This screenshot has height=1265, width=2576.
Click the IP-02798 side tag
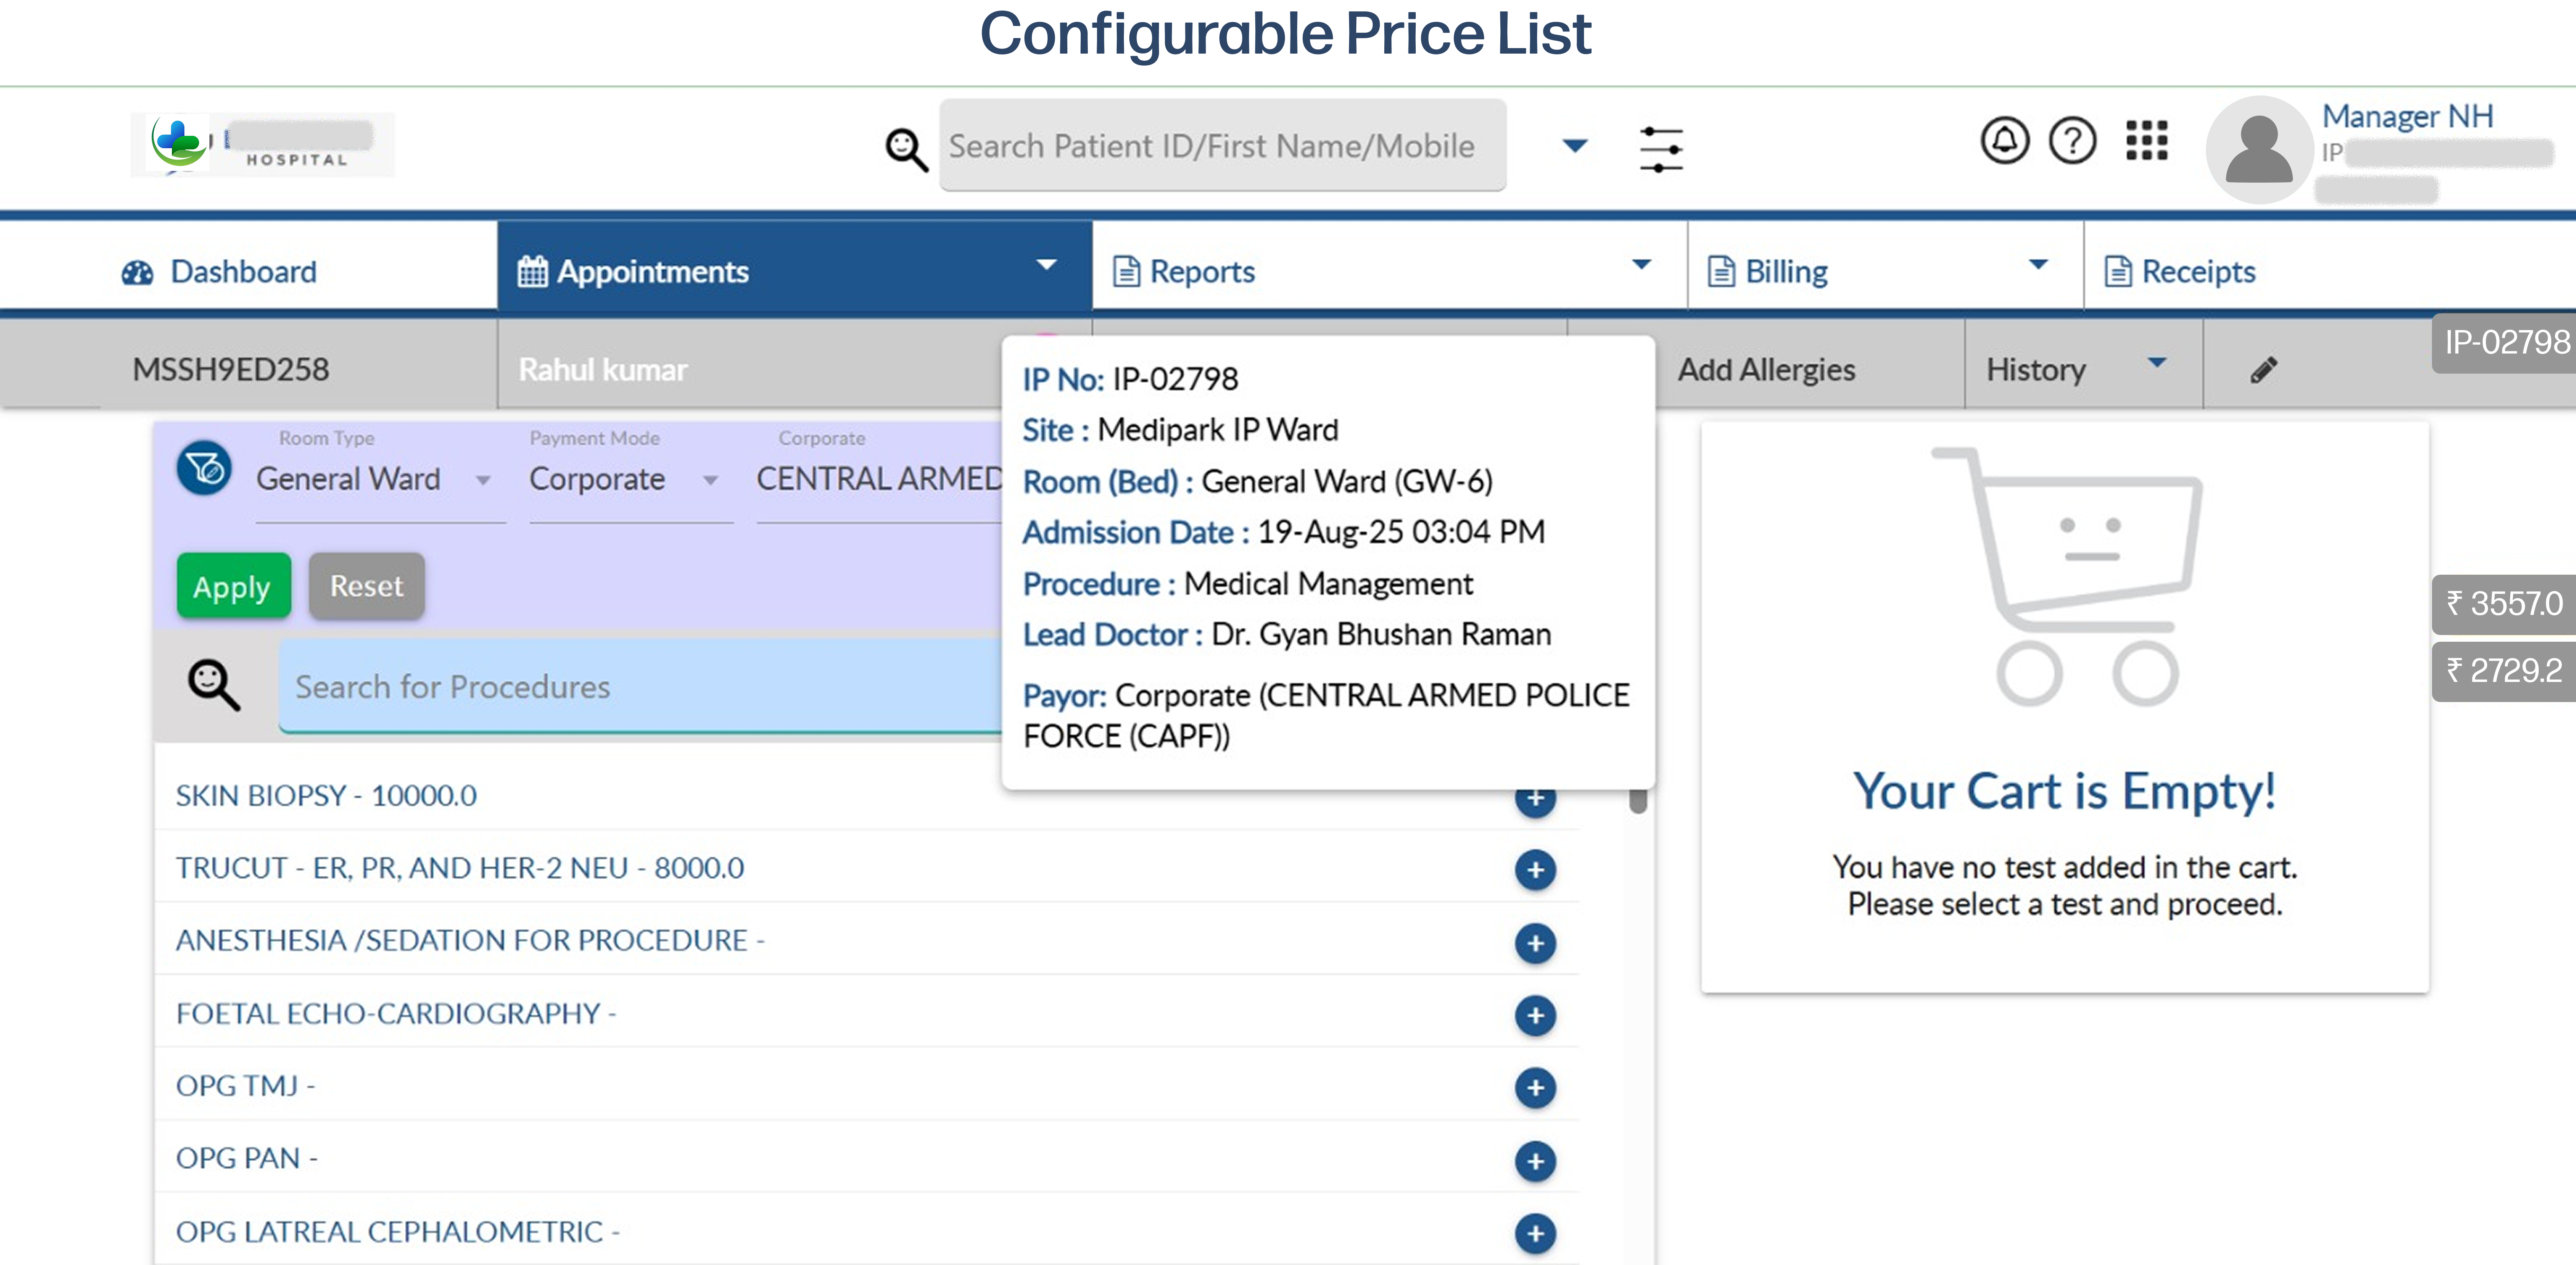2505,343
